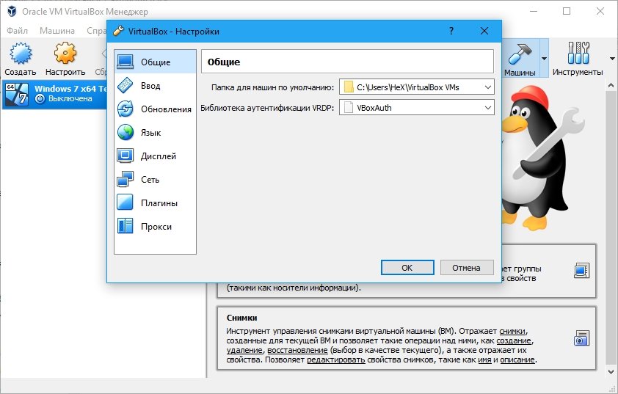
Task: Confirm settings with the OK button
Action: pyautogui.click(x=407, y=268)
